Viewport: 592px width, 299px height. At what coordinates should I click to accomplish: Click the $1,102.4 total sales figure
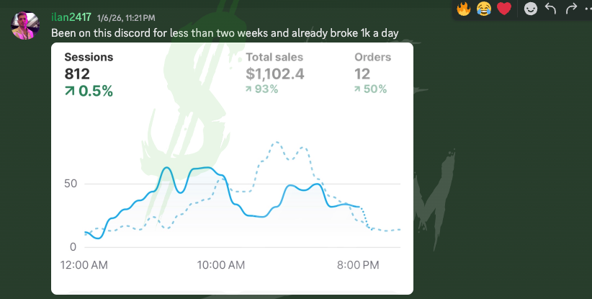click(276, 73)
